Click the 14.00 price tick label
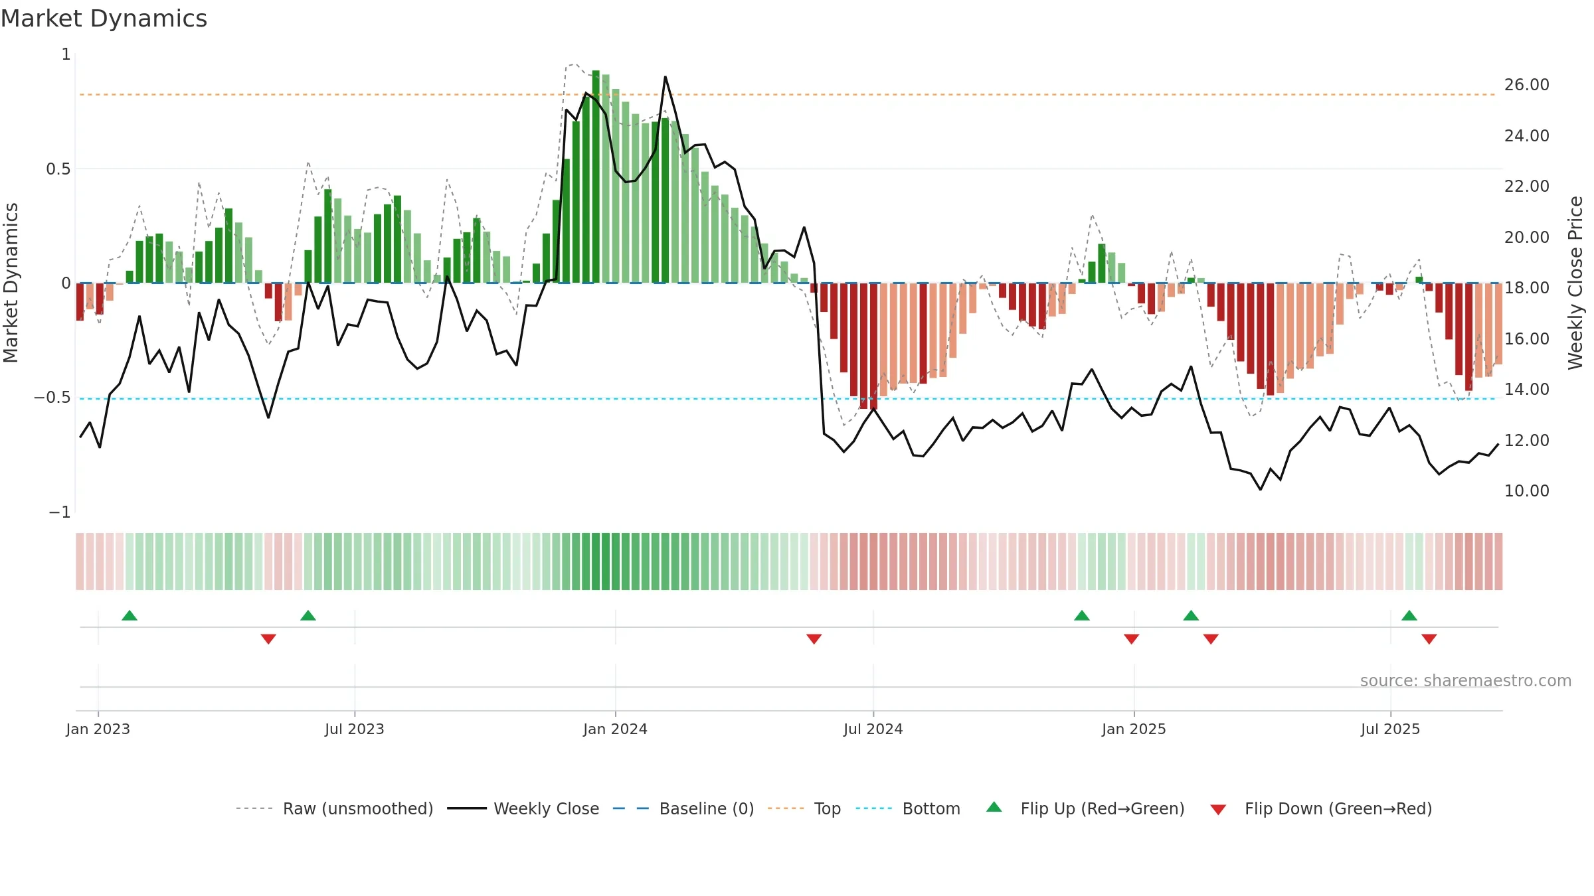Image resolution: width=1594 pixels, height=896 pixels. (1527, 390)
